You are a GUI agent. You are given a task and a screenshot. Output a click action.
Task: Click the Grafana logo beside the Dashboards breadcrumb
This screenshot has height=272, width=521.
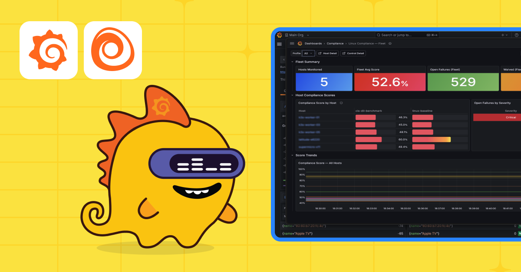pos(300,43)
